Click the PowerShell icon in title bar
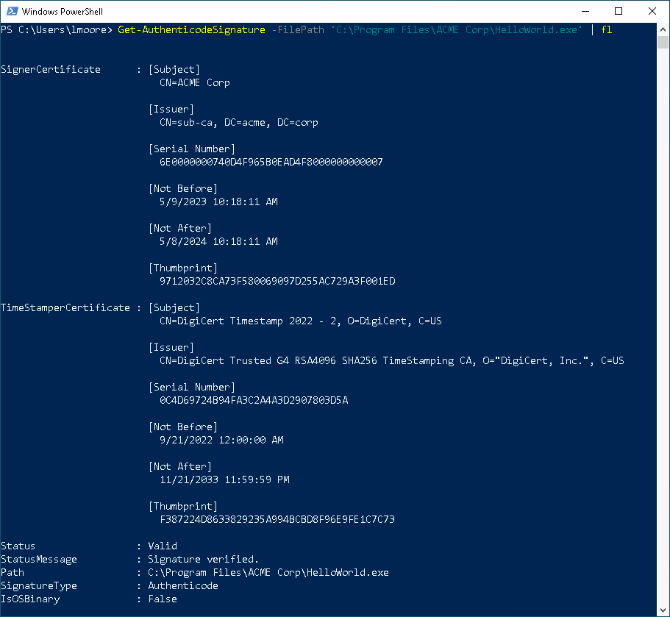Image resolution: width=670 pixels, height=617 pixels. (11, 11)
